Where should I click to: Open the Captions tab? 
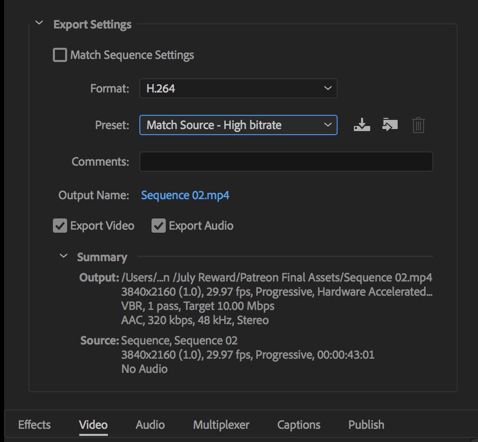[x=298, y=424]
